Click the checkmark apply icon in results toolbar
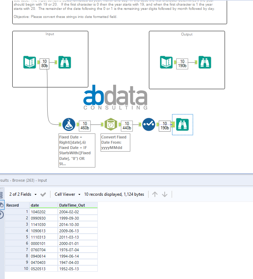The height and width of the screenshot is (279, 253). click(43, 194)
